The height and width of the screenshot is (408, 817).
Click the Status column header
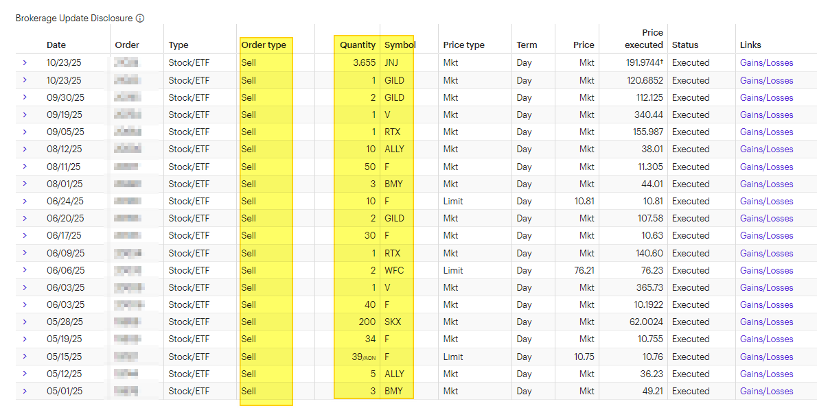pyautogui.click(x=685, y=45)
